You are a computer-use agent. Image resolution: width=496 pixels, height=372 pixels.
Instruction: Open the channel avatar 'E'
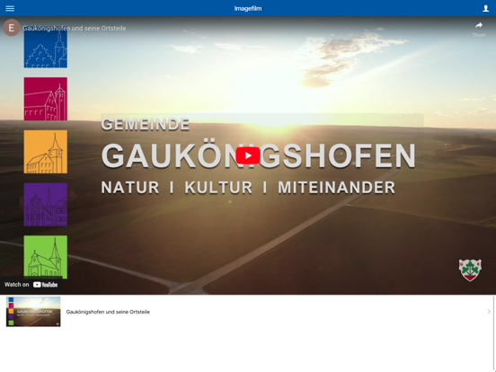click(x=12, y=28)
